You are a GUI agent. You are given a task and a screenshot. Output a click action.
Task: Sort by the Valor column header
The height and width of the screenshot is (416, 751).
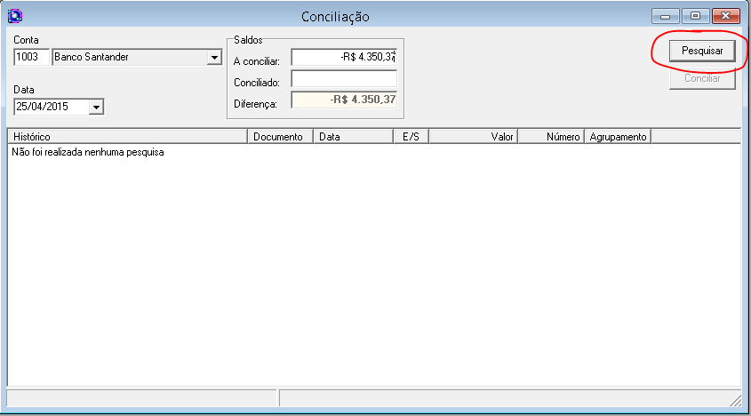473,137
